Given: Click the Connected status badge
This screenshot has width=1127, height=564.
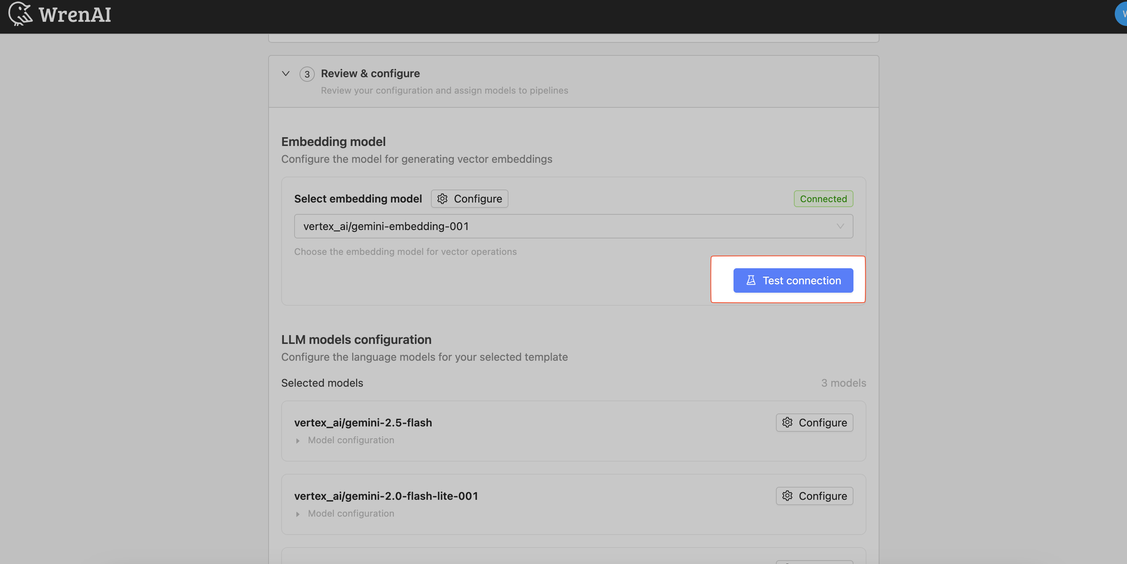Looking at the screenshot, I should [x=823, y=199].
